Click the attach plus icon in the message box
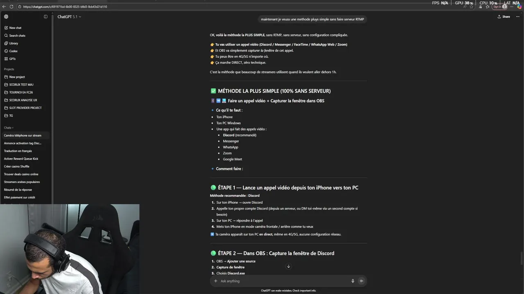 (216, 281)
